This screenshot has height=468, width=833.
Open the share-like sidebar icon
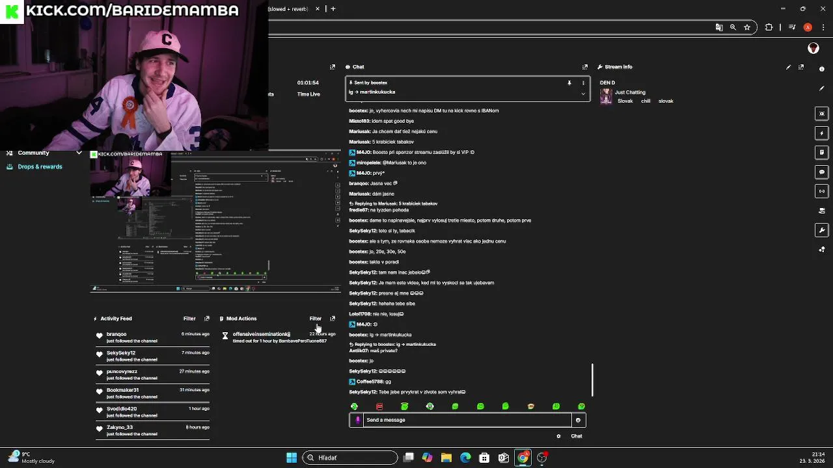click(x=822, y=250)
